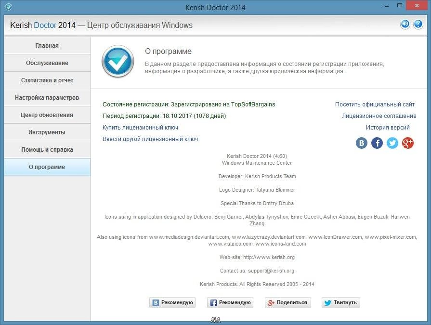Open Настройка параметров section

pyautogui.click(x=47, y=98)
